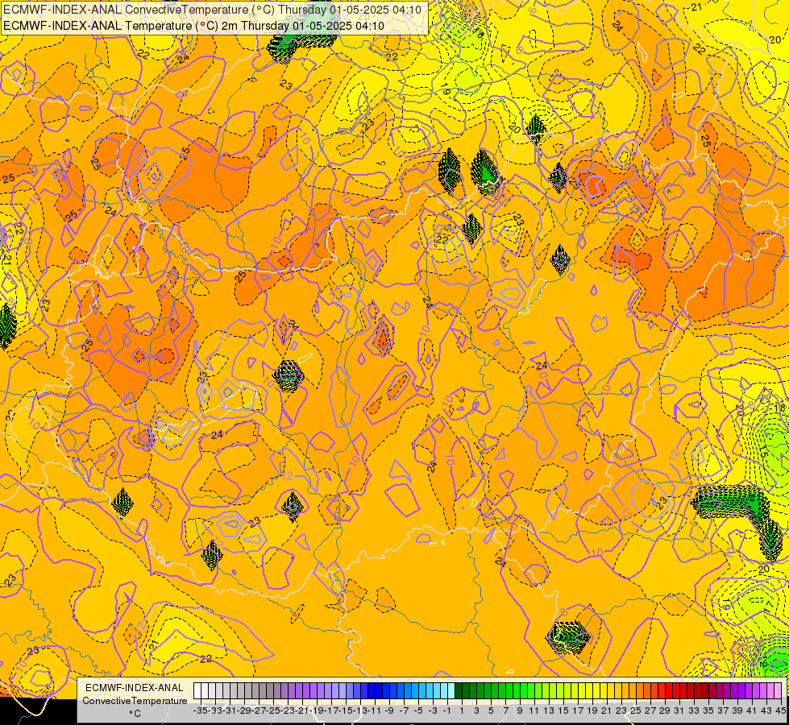Pick the pink swatch at the color bar end
The image size is (789, 725).
(x=778, y=691)
